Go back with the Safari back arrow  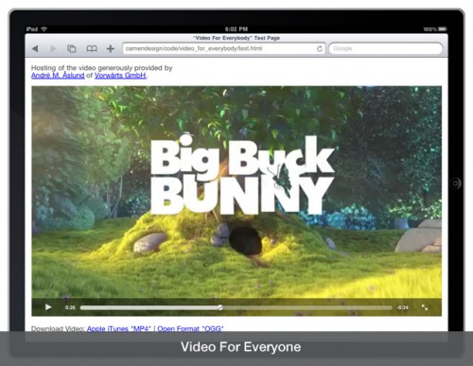[x=35, y=48]
